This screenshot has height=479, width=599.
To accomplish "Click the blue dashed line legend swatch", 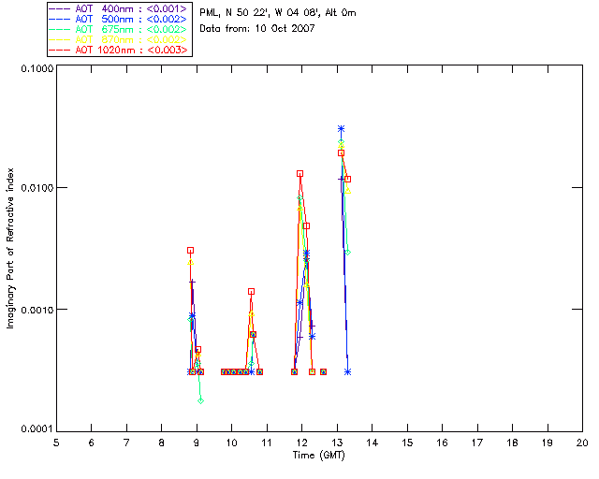I will pos(60,19).
